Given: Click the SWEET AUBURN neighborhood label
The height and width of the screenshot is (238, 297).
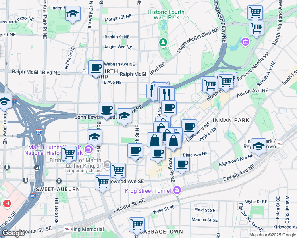Looking at the screenshot, I should [58, 189].
